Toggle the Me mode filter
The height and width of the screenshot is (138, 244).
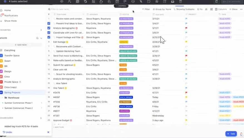(x=200, y=9)
